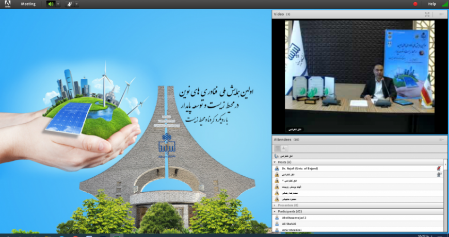Open the speaker options dropdown arrow
This screenshot has width=449, height=237.
tap(58, 4)
